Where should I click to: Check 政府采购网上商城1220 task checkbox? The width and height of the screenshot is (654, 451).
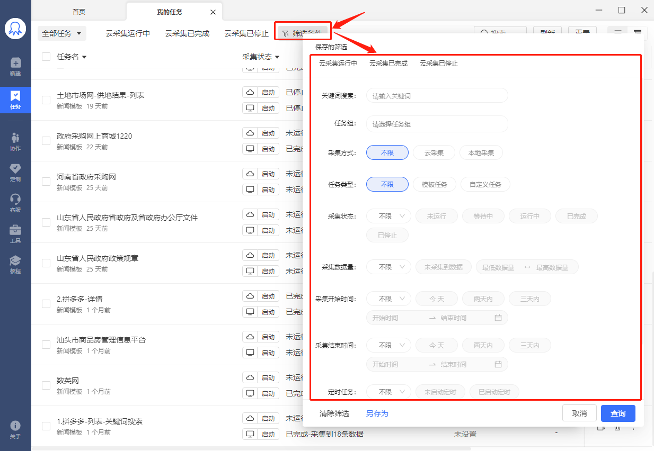(x=46, y=140)
